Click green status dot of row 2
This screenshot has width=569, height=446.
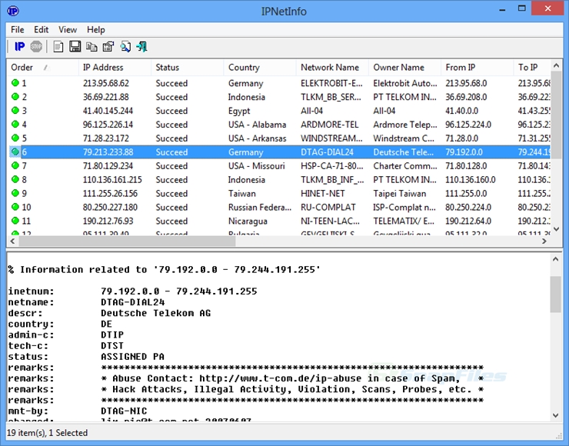15,97
